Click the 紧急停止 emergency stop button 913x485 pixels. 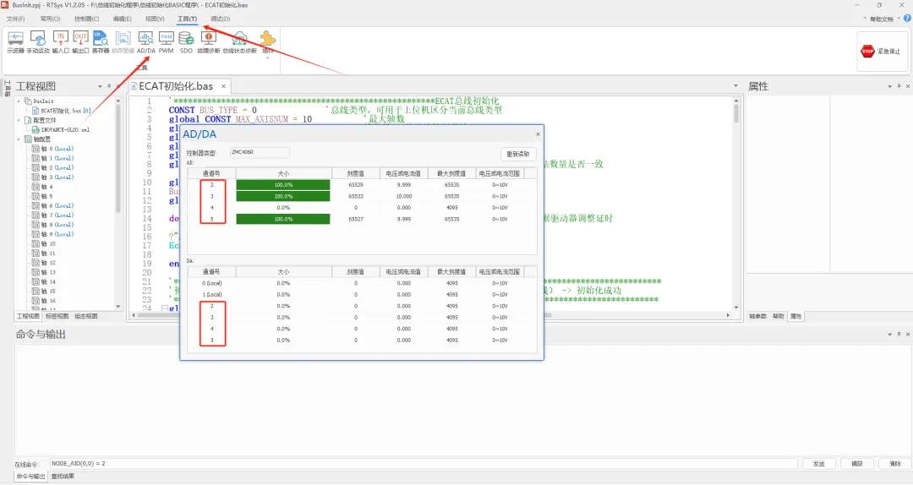coord(882,52)
